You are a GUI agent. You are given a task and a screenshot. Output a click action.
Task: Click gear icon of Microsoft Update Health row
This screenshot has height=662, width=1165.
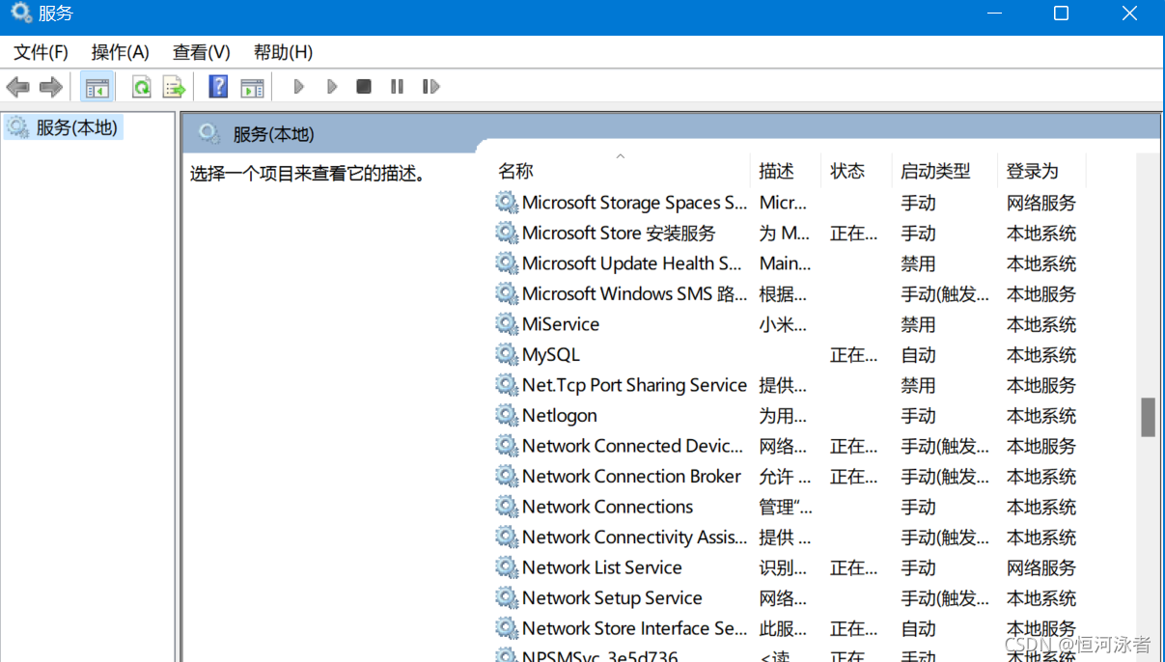[507, 262]
